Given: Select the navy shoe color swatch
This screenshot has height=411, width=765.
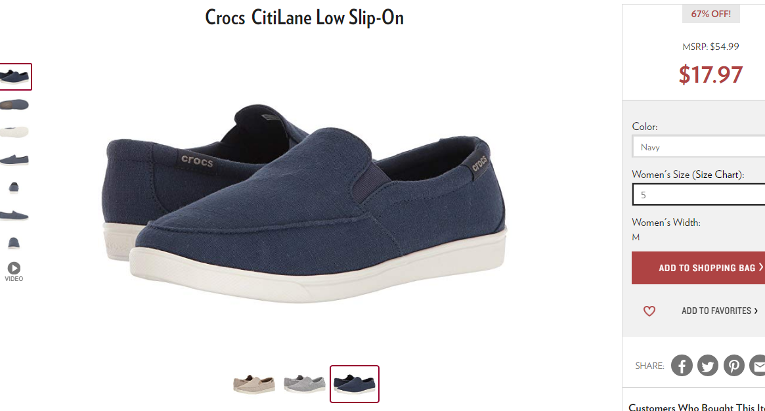Looking at the screenshot, I should click(354, 384).
